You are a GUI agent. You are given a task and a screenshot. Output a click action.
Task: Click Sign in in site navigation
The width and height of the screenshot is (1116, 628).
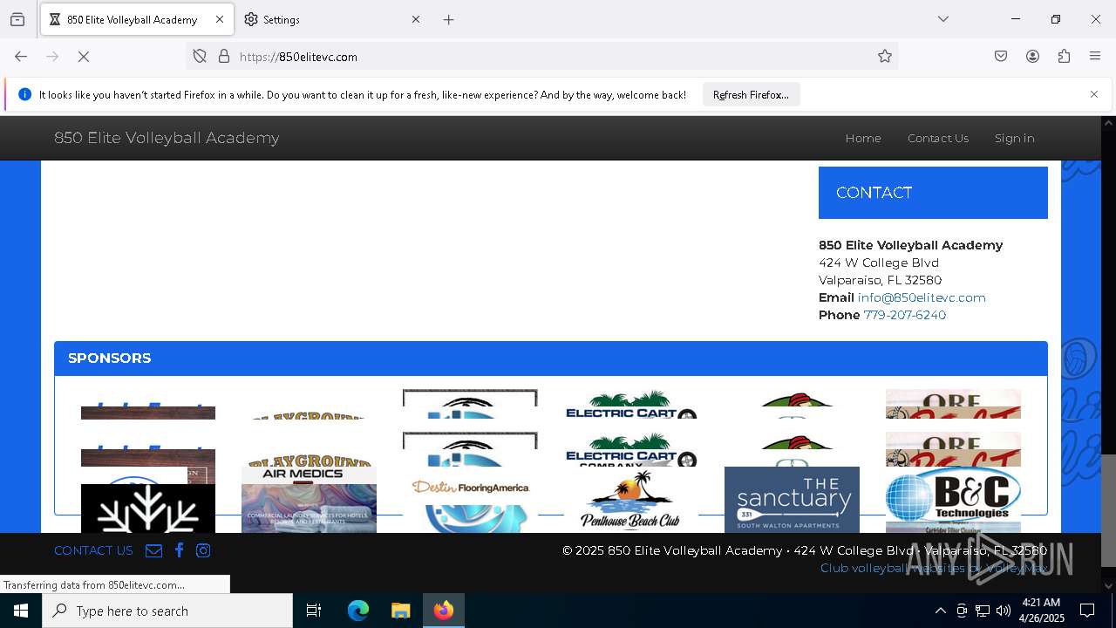coord(1014,138)
